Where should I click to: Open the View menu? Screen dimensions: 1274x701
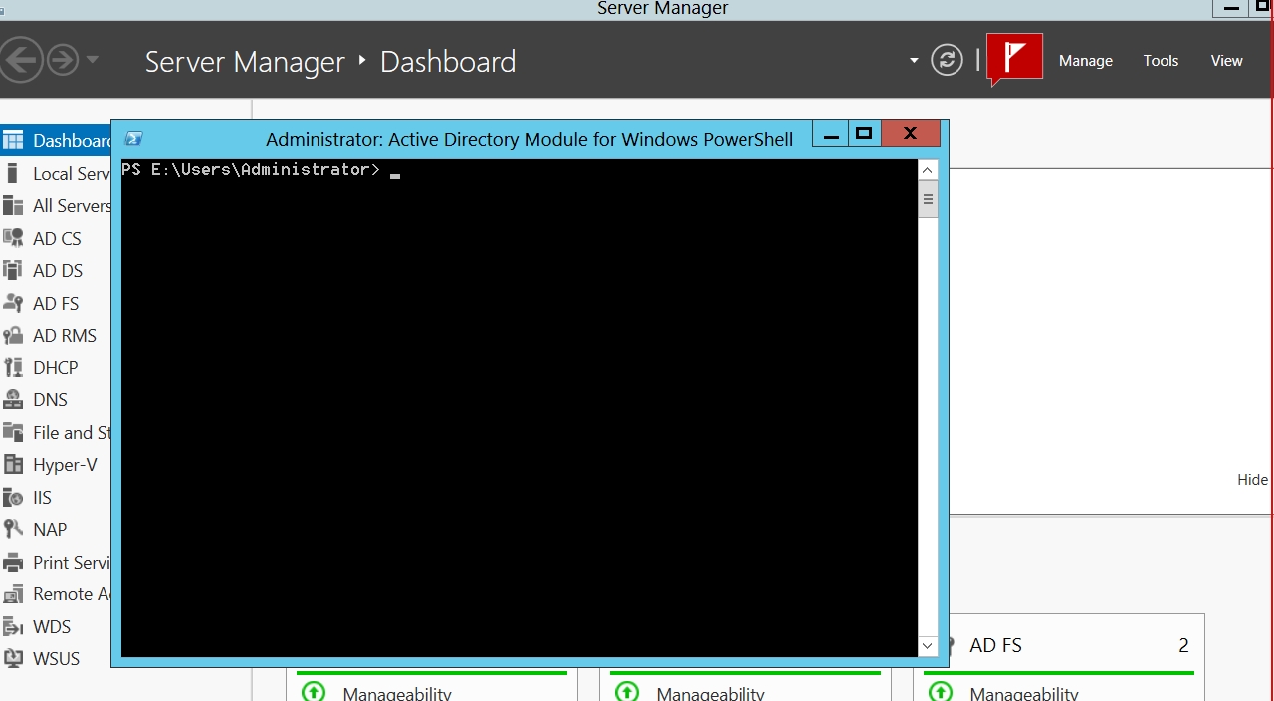click(x=1226, y=61)
